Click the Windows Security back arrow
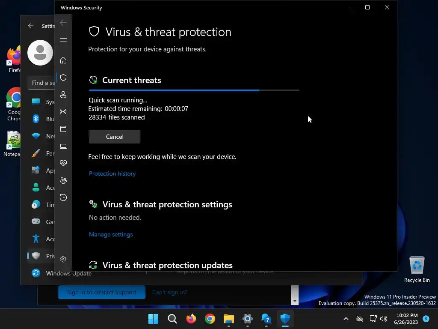438x329 pixels. click(x=63, y=23)
